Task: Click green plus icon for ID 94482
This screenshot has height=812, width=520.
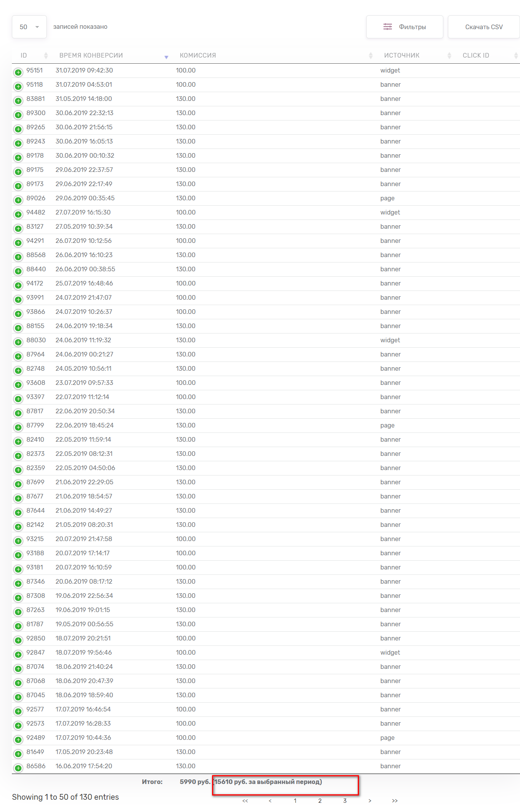Action: point(18,214)
